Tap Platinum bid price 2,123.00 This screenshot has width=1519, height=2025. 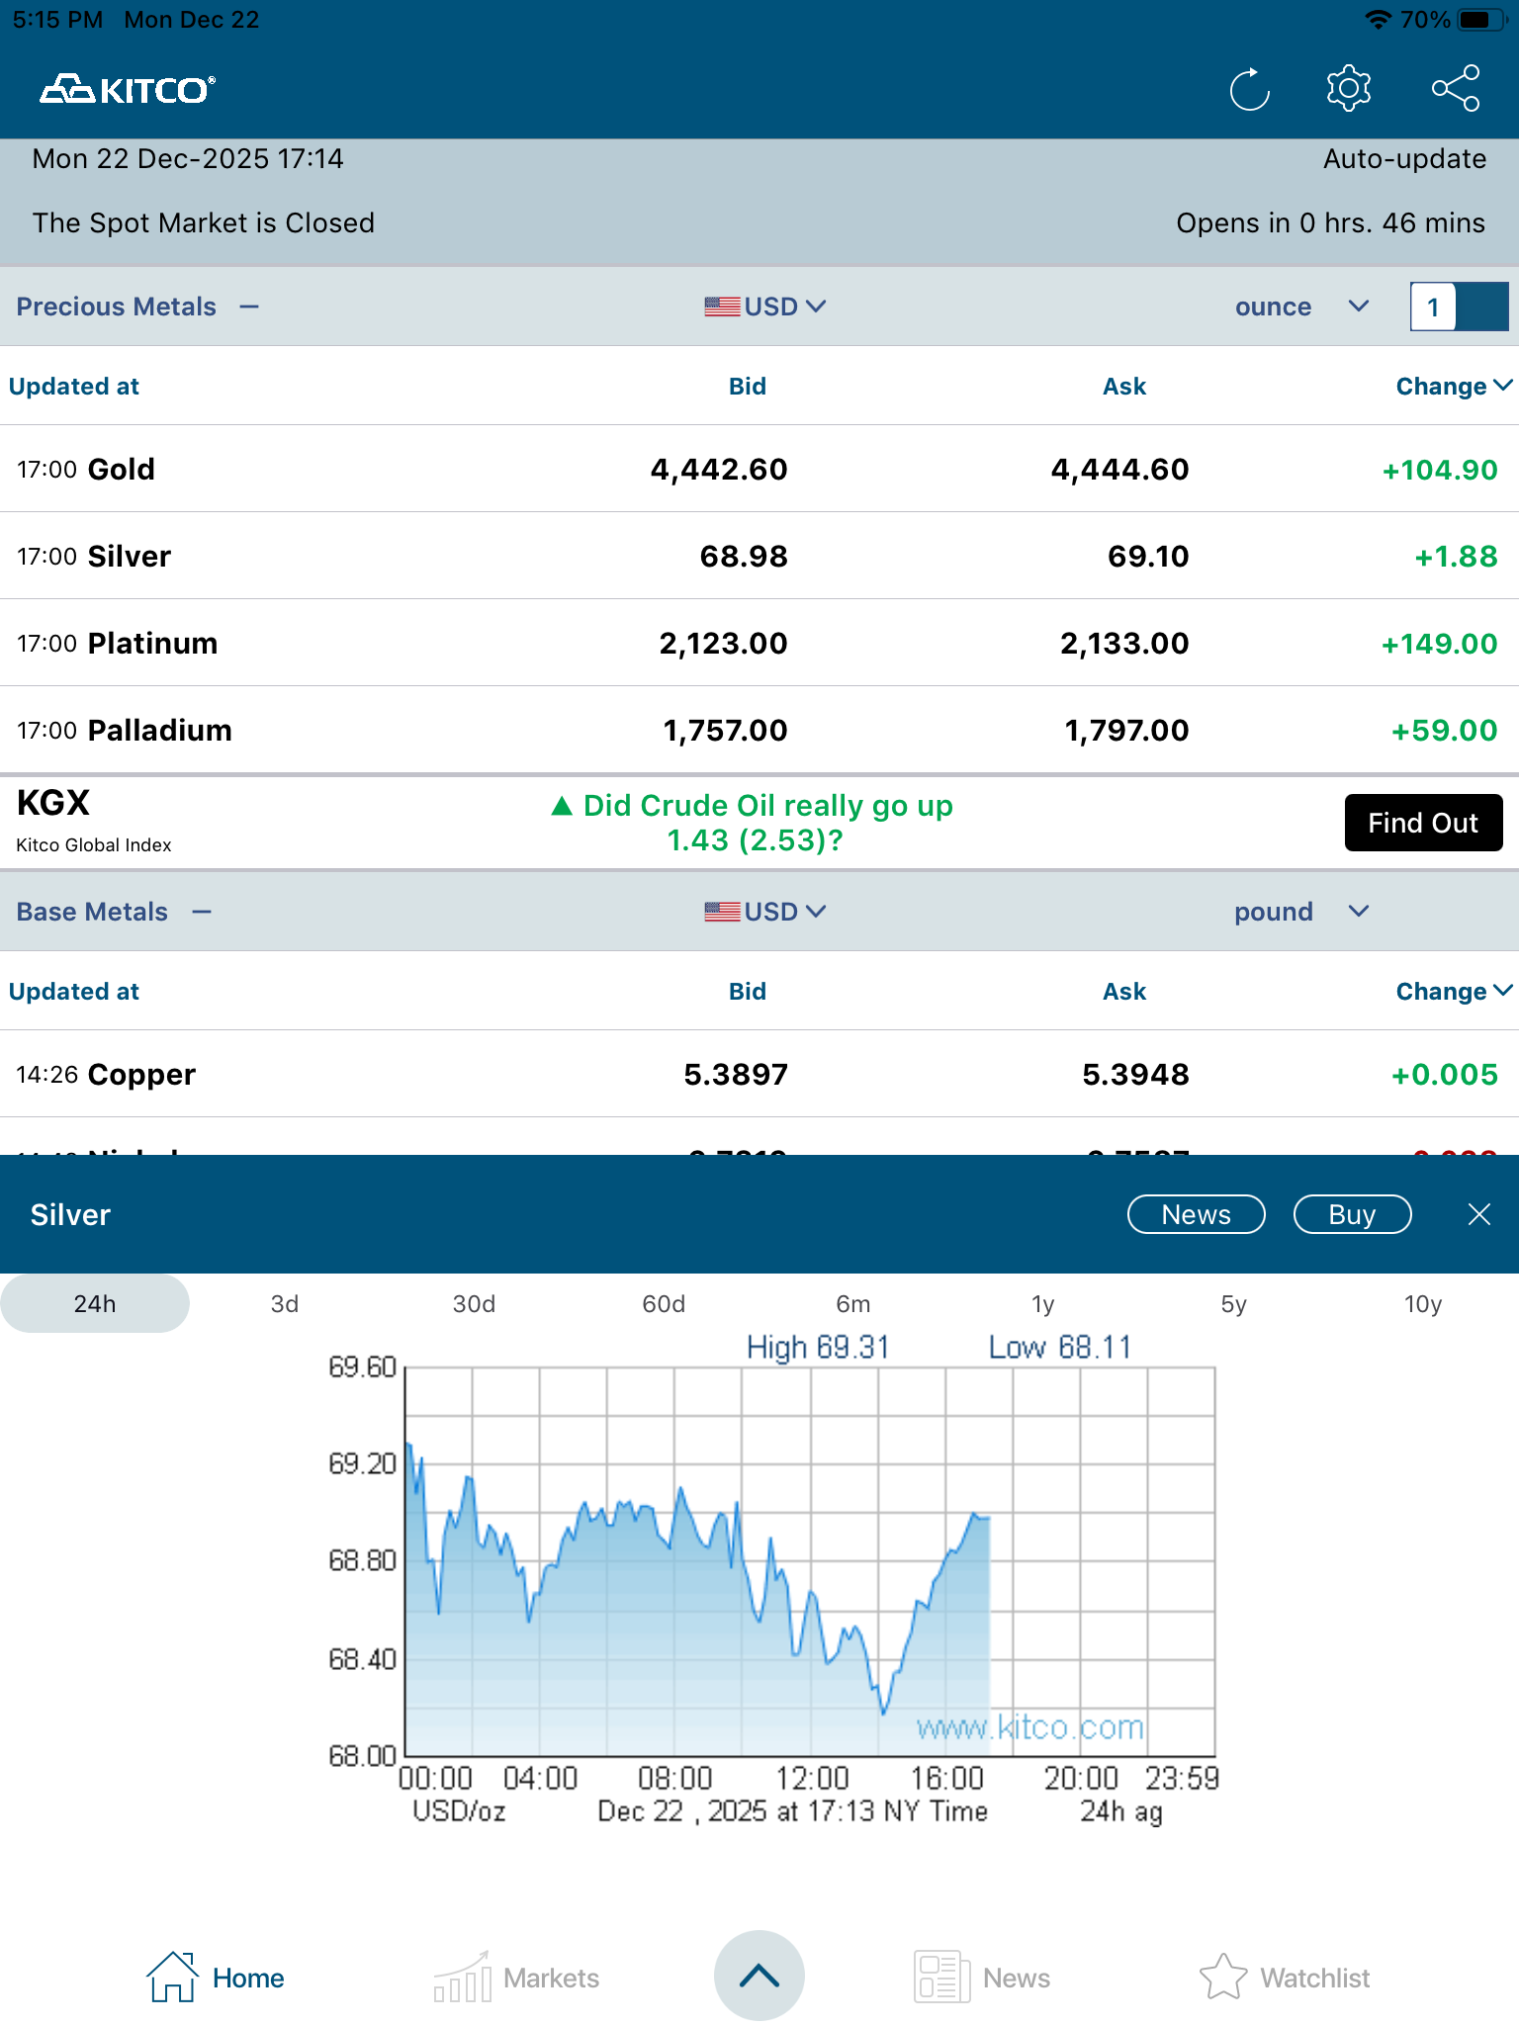tap(724, 643)
